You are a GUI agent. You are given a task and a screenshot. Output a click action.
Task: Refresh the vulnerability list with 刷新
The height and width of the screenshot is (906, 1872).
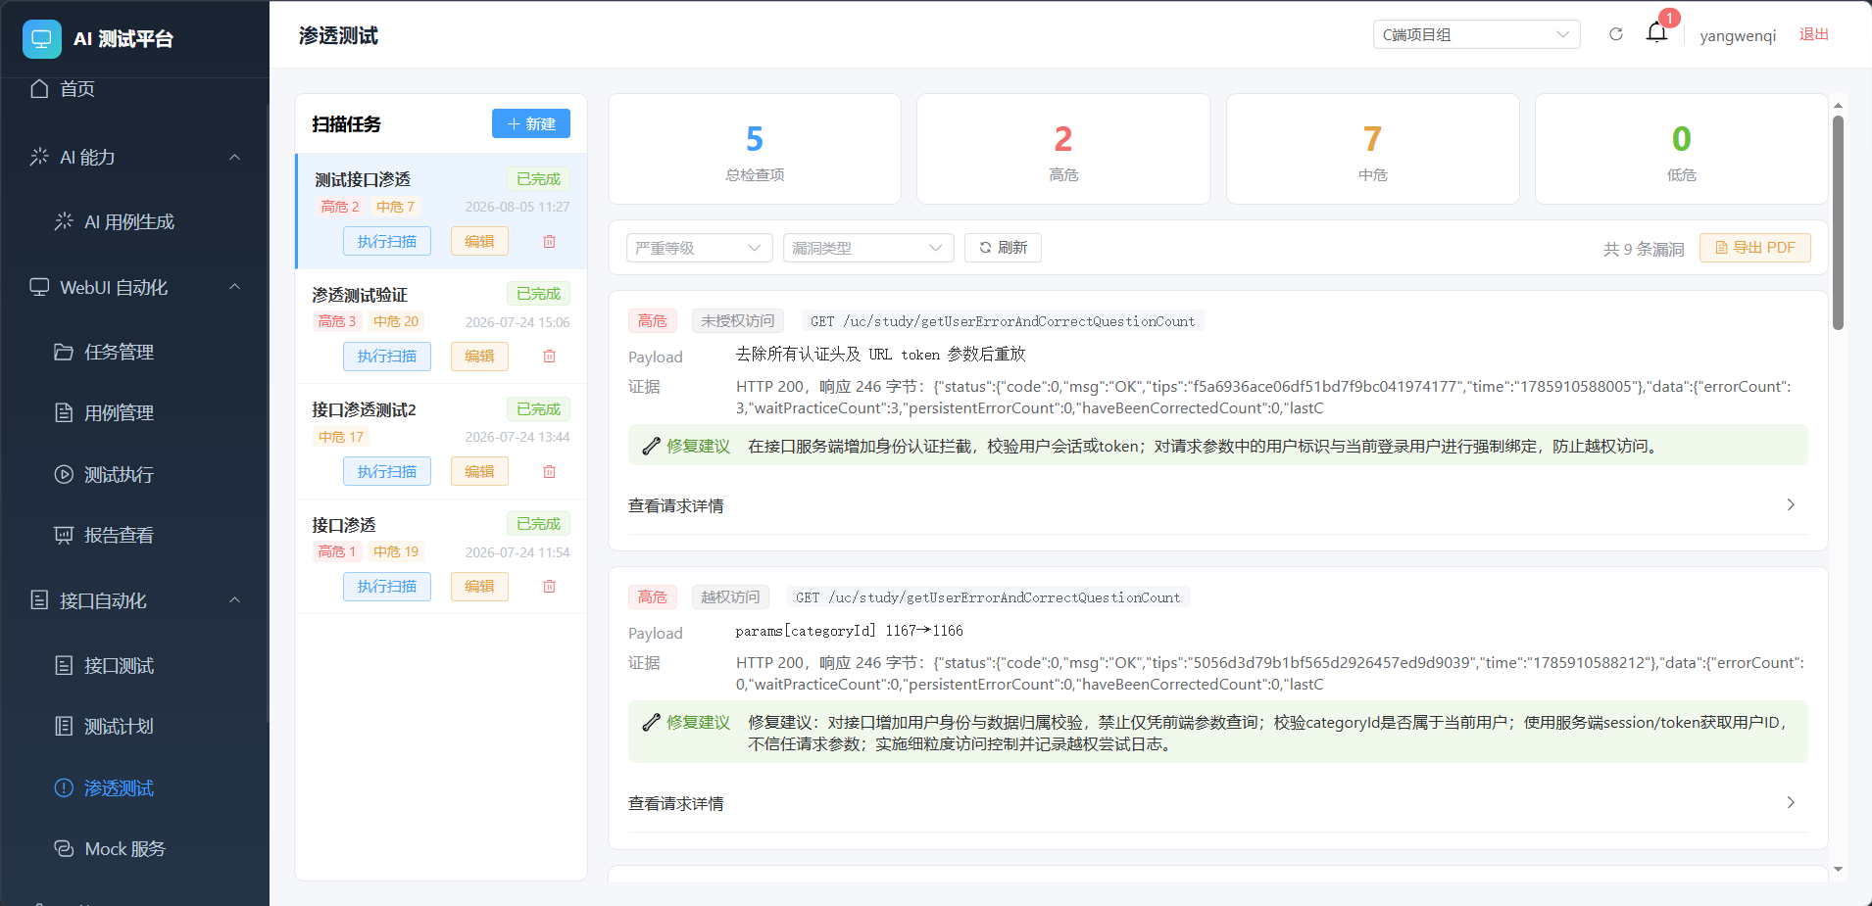pos(1003,248)
